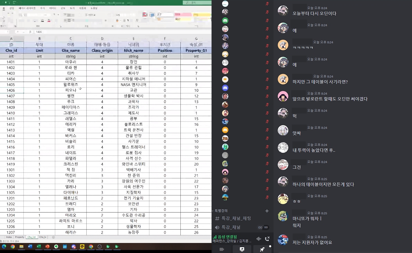Turn on camera in Discord voice panel
The width and height of the screenshot is (412, 253).
[x=222, y=249]
